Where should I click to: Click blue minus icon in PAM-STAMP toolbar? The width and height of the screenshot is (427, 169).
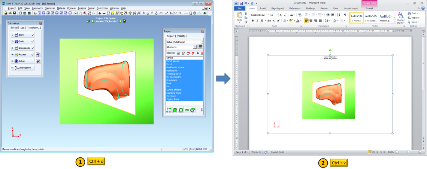(x=104, y=13)
